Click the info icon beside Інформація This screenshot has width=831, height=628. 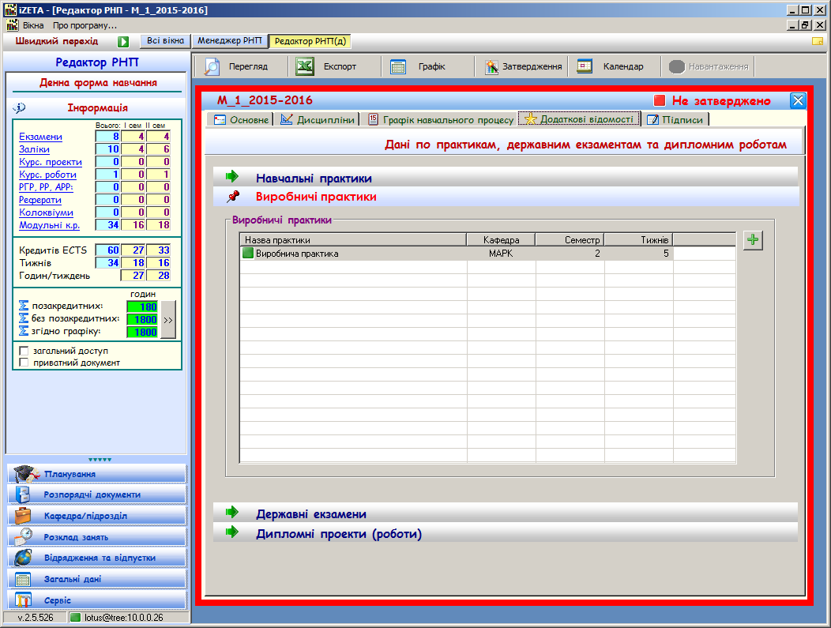[x=19, y=107]
